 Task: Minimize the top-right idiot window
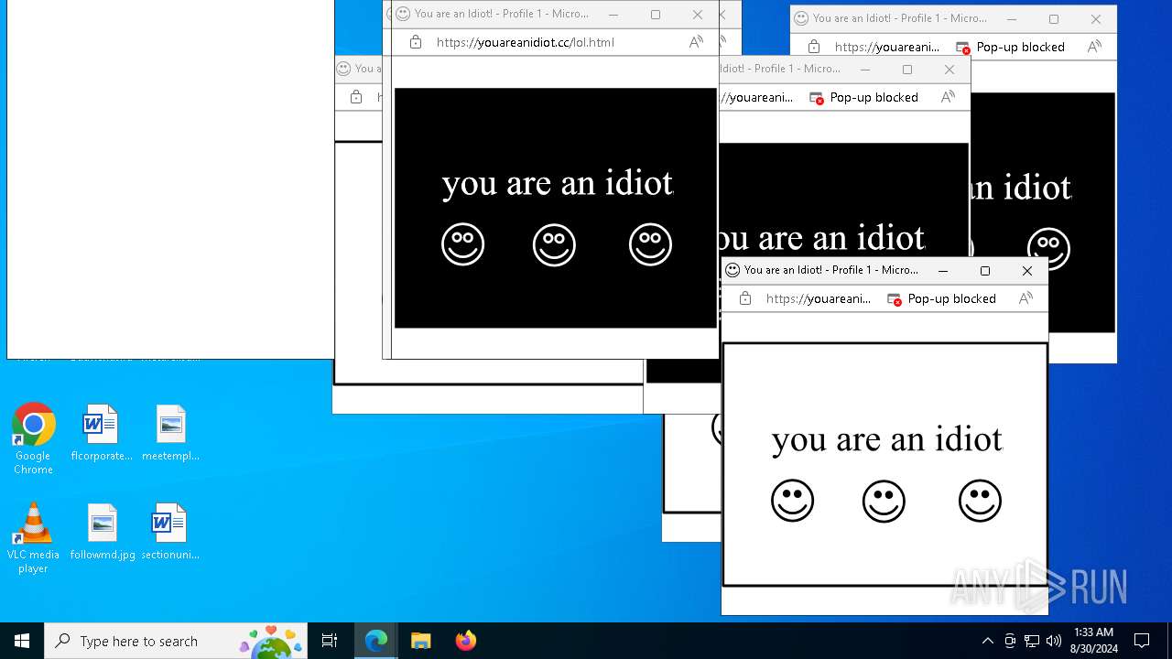coord(1012,19)
